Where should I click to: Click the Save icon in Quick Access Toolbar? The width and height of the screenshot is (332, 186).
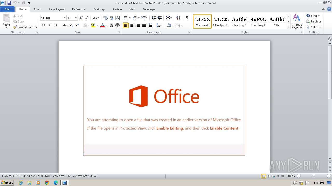(9, 3)
